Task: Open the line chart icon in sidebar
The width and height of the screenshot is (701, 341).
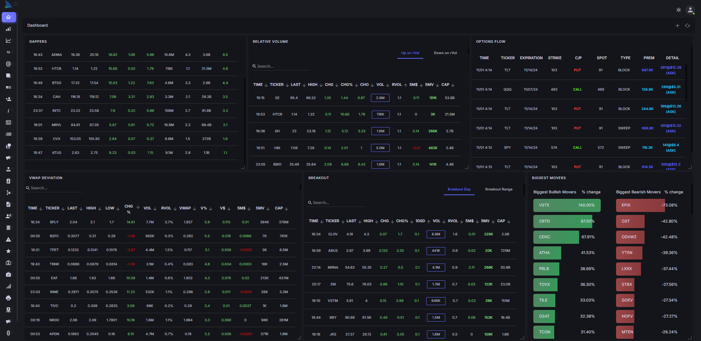Action: [8, 41]
